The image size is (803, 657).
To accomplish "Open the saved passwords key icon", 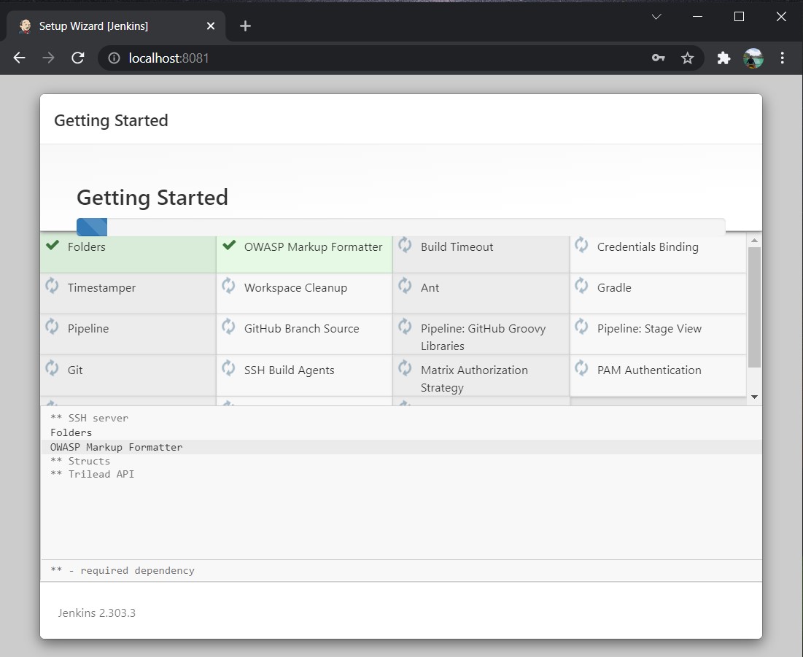I will pyautogui.click(x=658, y=58).
